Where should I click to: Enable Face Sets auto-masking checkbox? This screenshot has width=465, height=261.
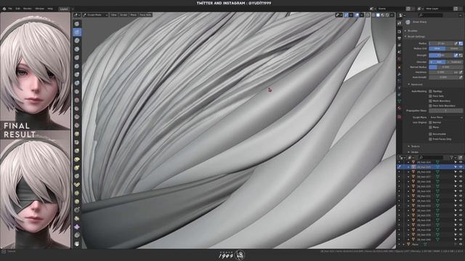(430, 96)
